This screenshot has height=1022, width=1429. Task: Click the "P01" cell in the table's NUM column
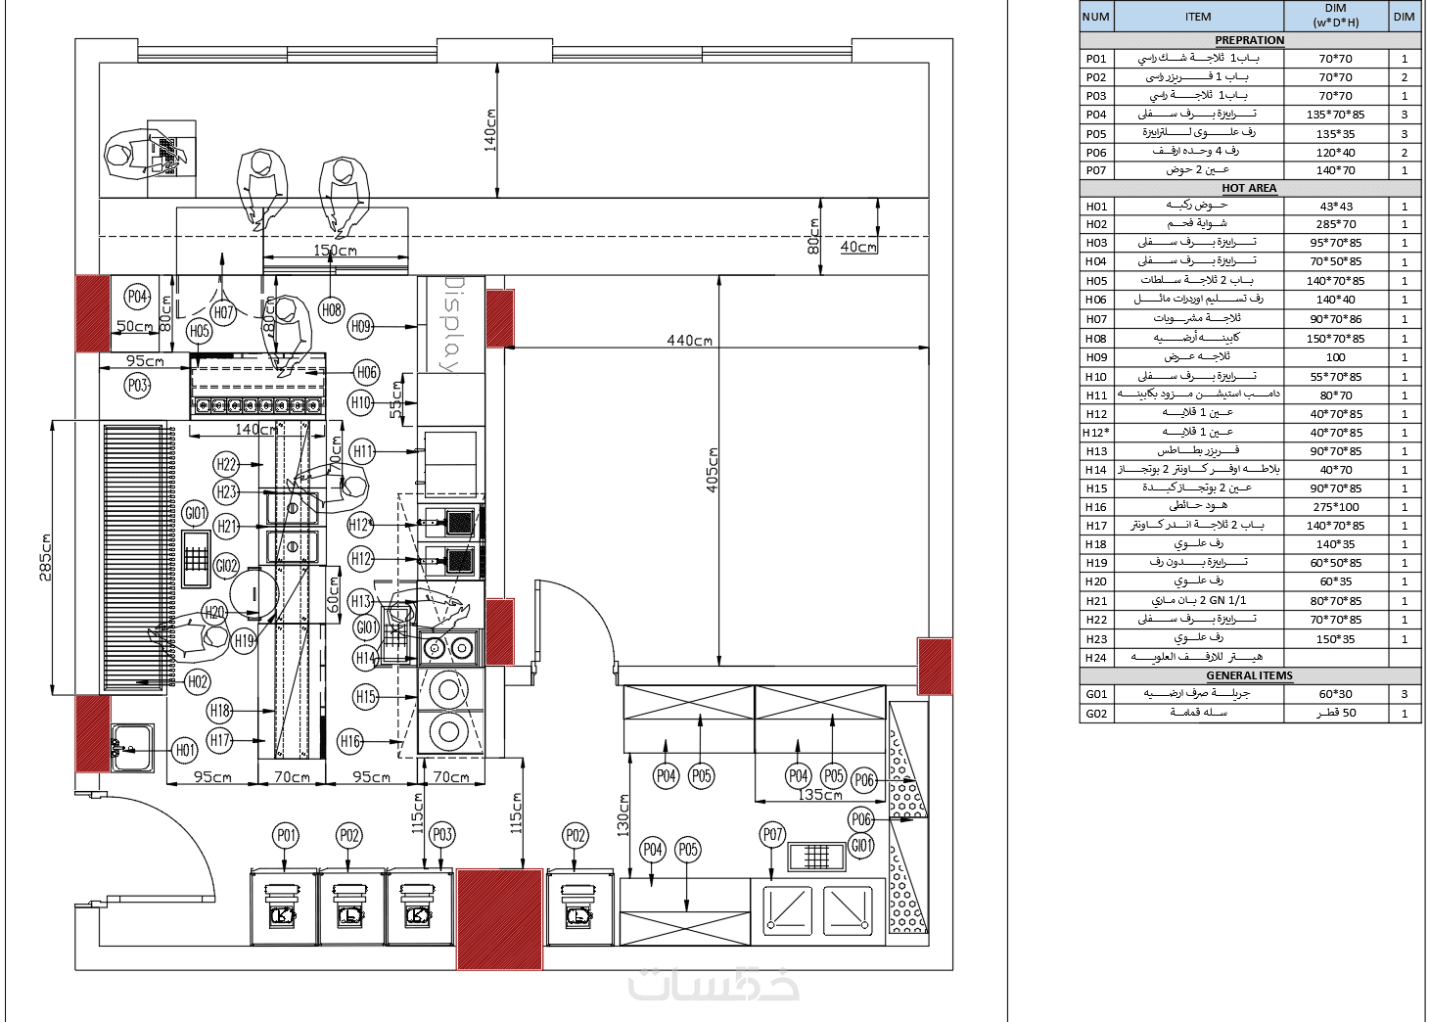[1096, 59]
